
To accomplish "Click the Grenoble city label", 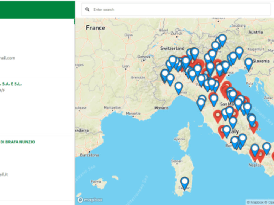I will (138, 77).
